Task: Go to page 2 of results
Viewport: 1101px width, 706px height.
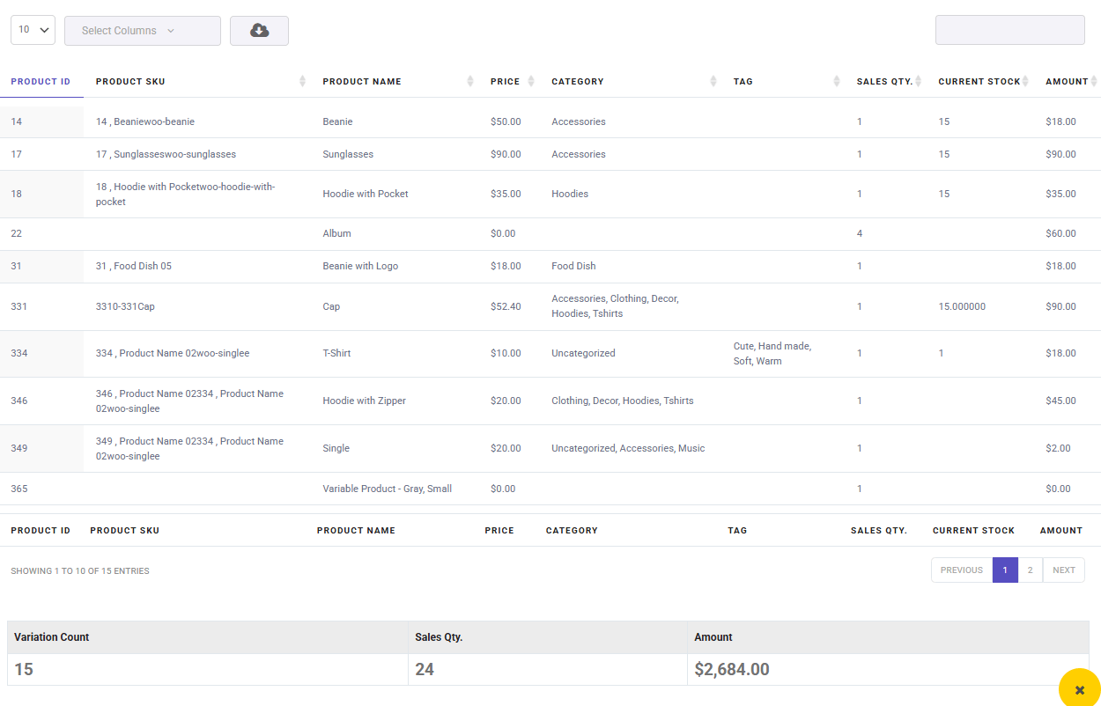Action: [1030, 570]
